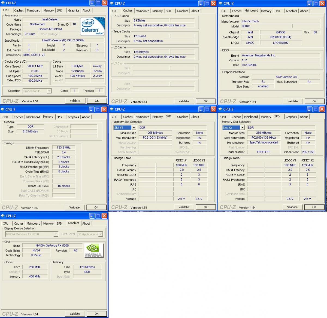Click the Week/Year value 255 / 255

[308, 152]
